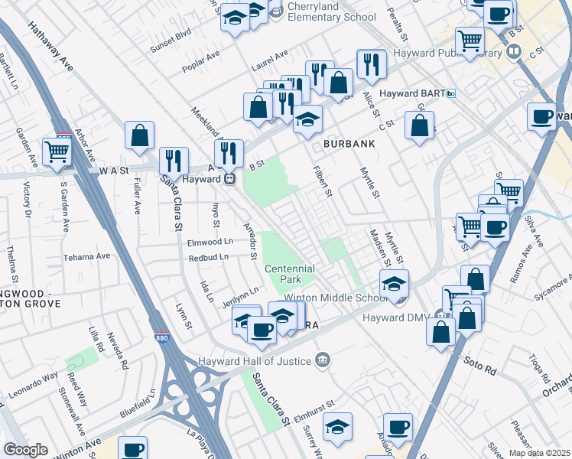The width and height of the screenshot is (572, 459).
Task: Click the school marker near Burbank label
Action: pos(308,120)
